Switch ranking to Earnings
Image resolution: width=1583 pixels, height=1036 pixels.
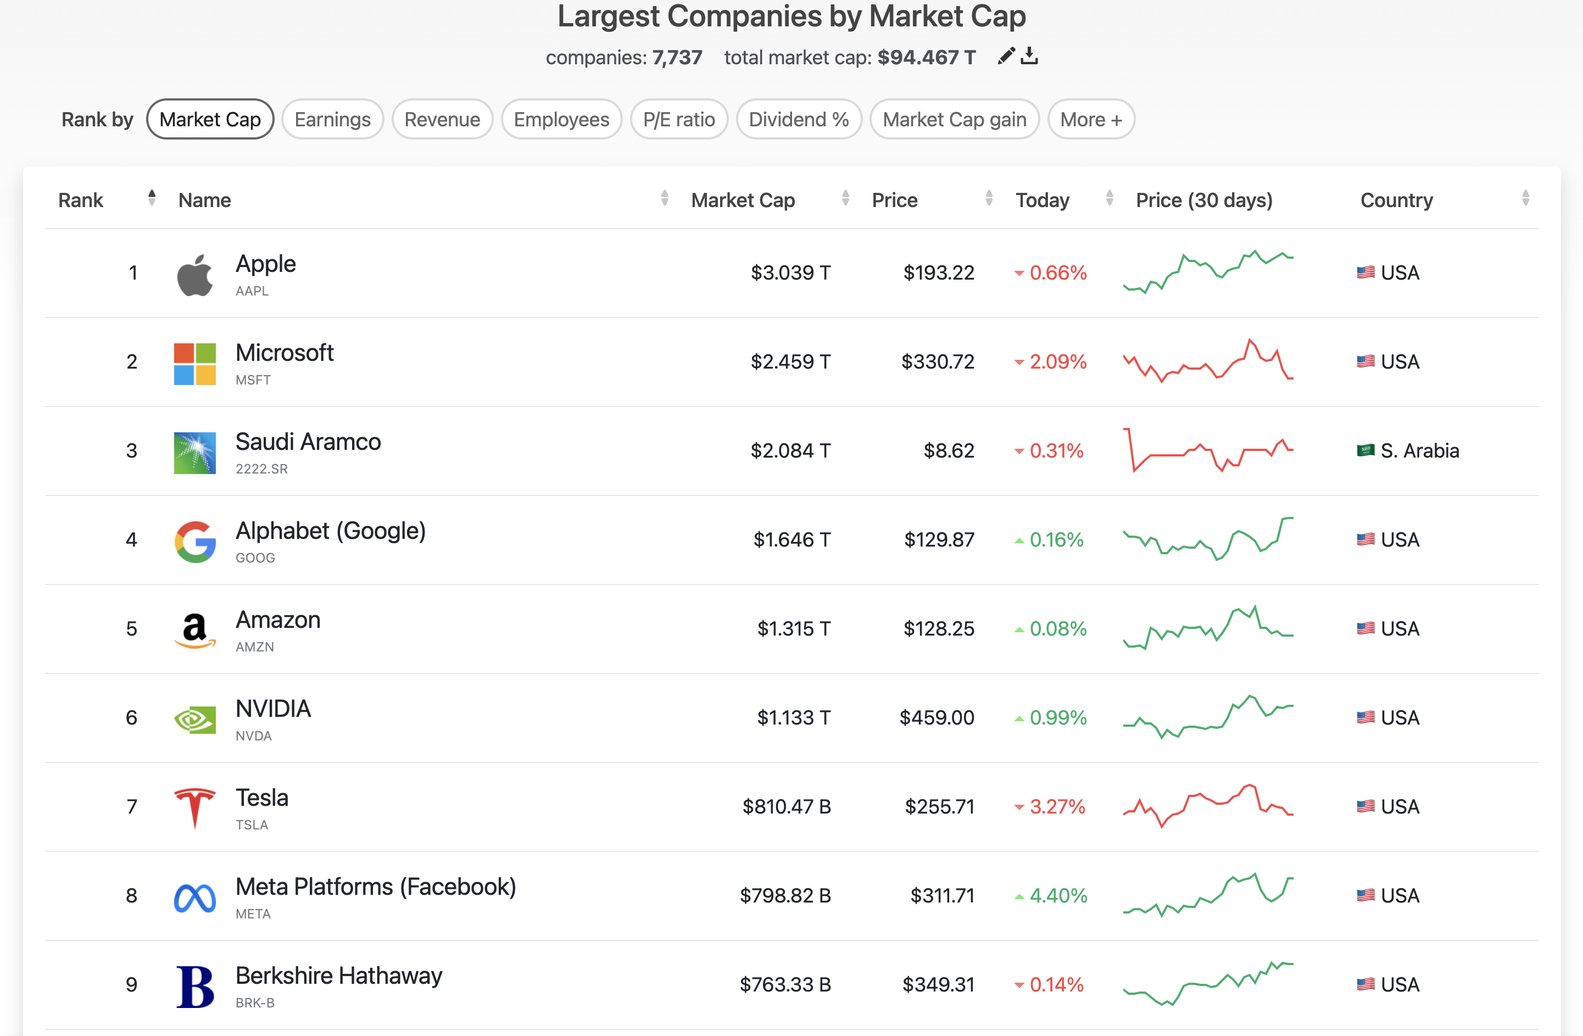(x=332, y=120)
